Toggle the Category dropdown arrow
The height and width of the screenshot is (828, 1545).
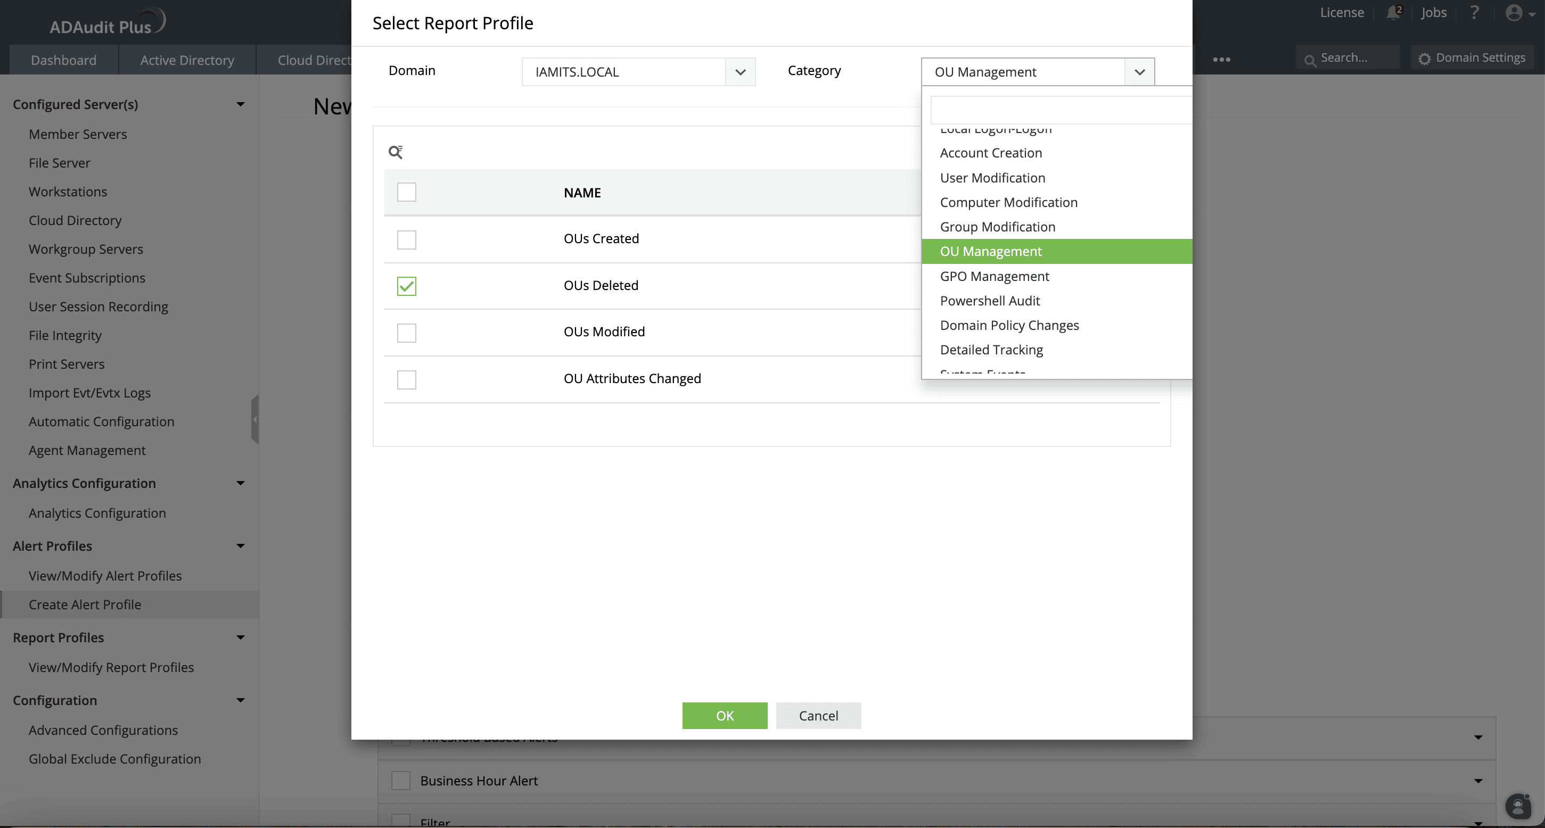click(1139, 72)
